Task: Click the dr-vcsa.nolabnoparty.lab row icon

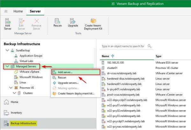Action: pyautogui.click(x=103, y=73)
